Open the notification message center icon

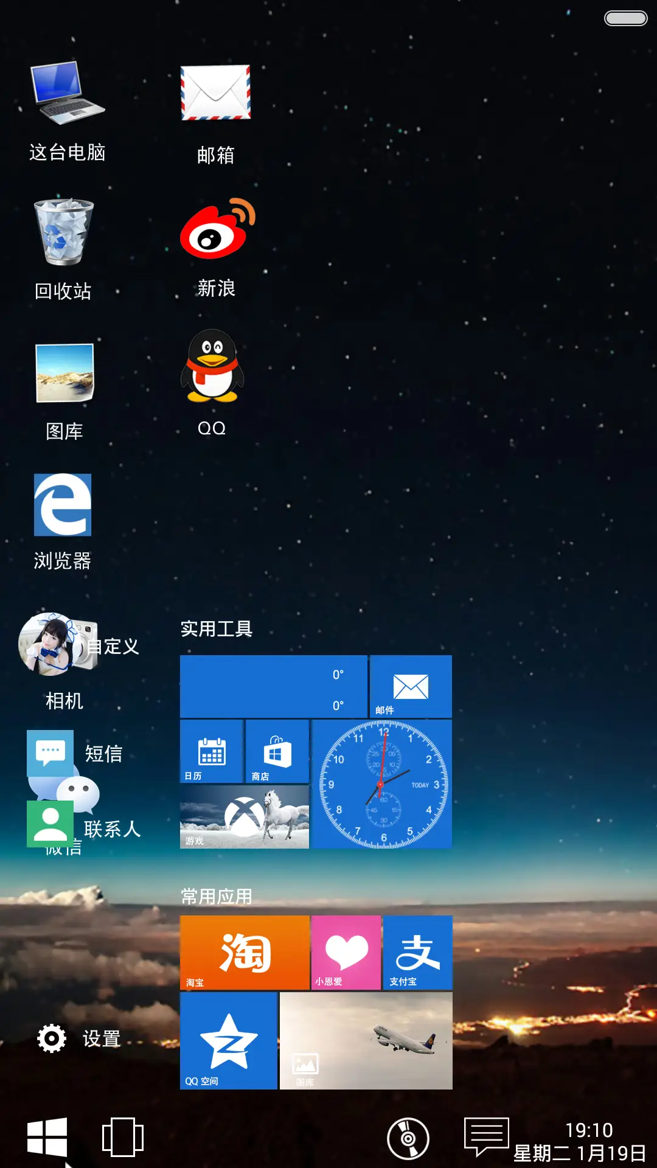(x=486, y=1136)
